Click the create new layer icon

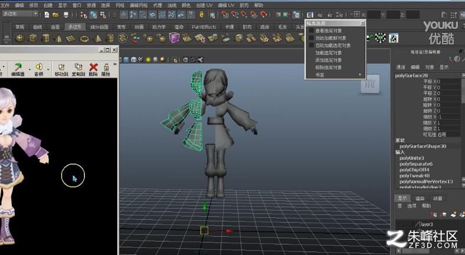454,214
